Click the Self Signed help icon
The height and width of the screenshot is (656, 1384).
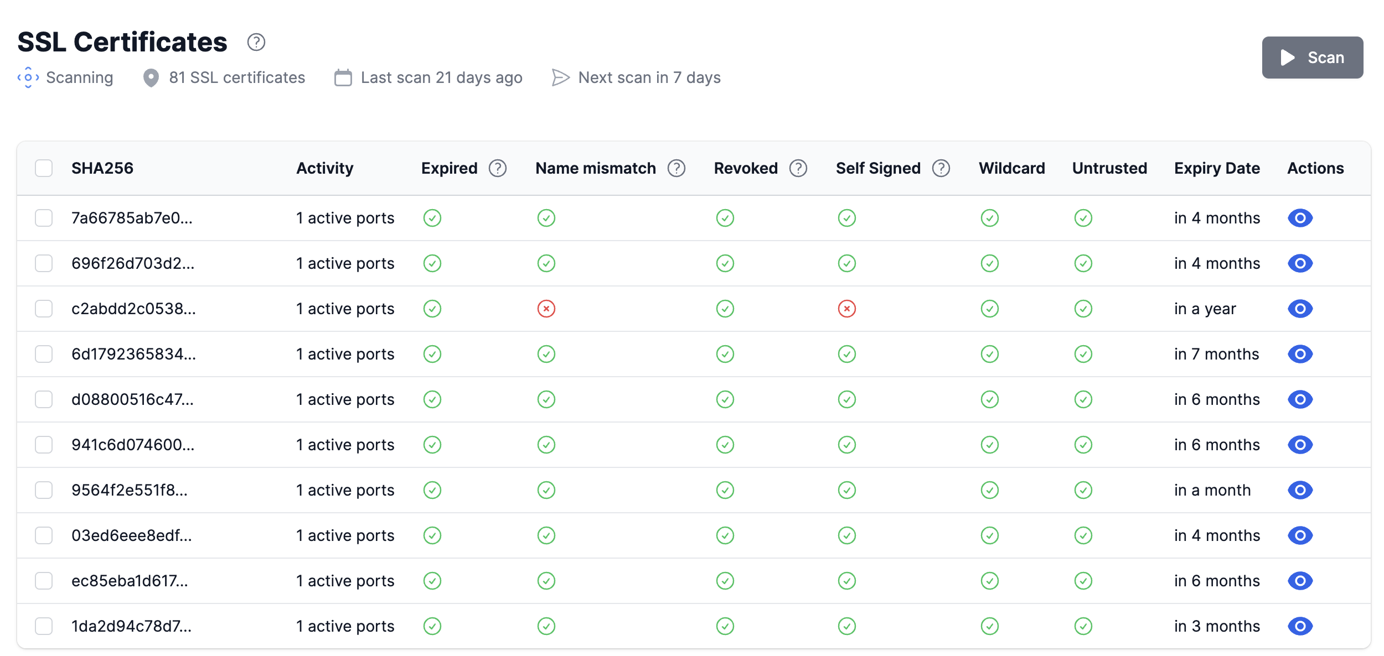pos(941,168)
